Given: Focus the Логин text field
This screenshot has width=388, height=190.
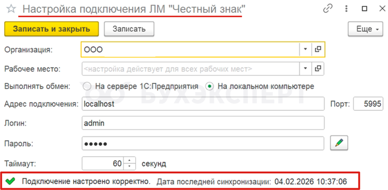Looking at the screenshot, I should pyautogui.click(x=203, y=123).
